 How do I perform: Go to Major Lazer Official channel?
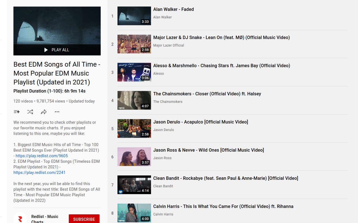click(x=169, y=45)
